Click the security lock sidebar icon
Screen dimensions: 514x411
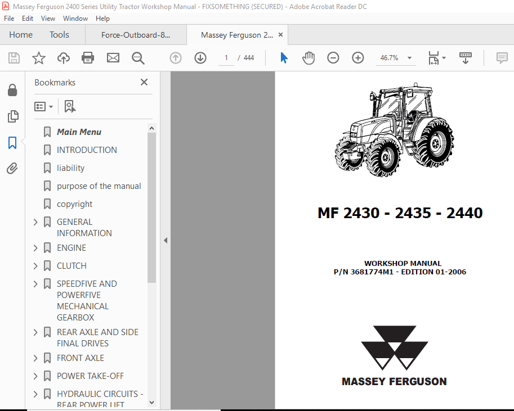pyautogui.click(x=12, y=90)
